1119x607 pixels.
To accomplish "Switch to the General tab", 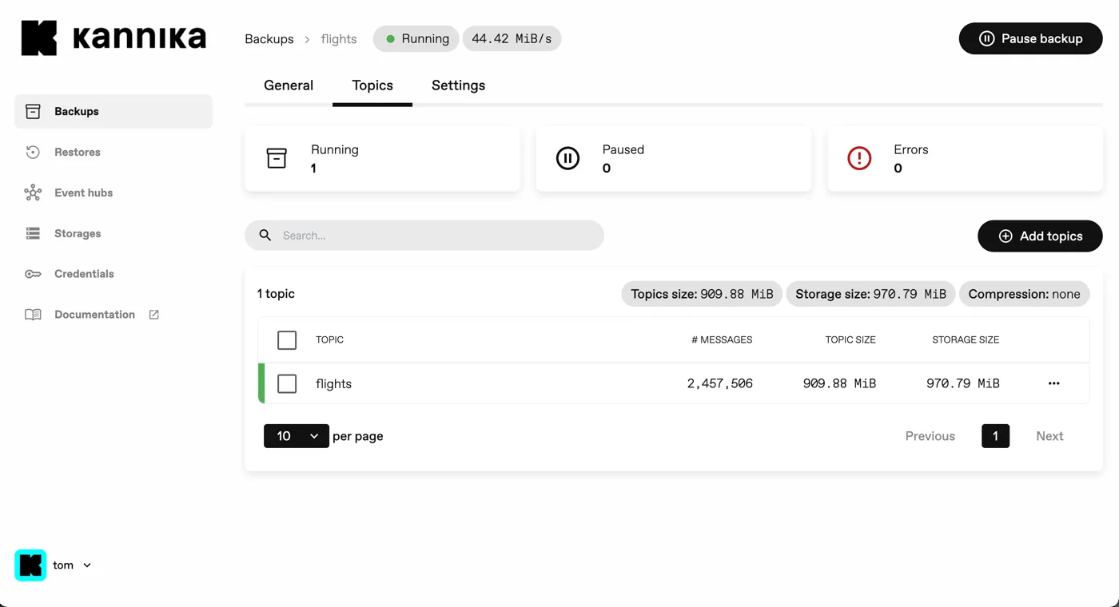I will tap(289, 85).
